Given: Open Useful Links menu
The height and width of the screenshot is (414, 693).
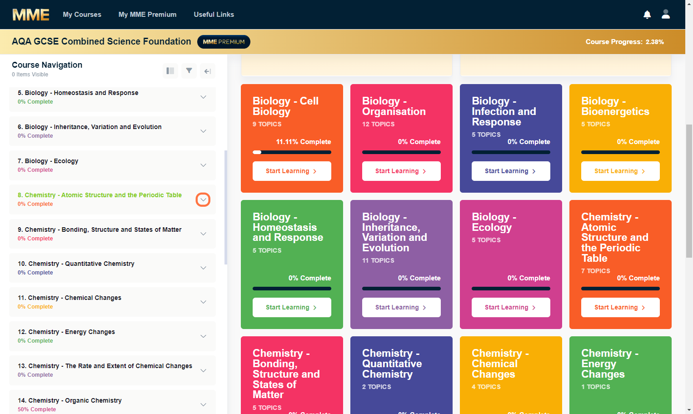Looking at the screenshot, I should pos(214,15).
